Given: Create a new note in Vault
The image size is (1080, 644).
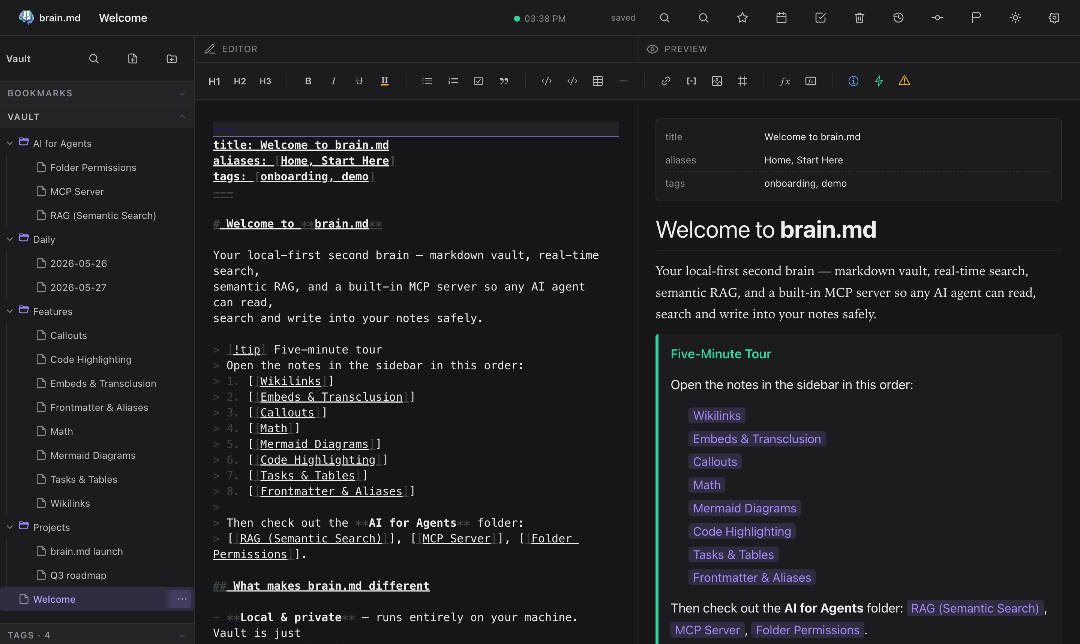Looking at the screenshot, I should point(133,58).
